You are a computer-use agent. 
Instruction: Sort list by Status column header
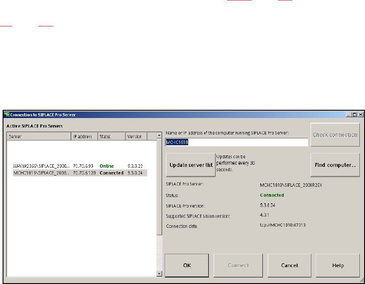click(112, 137)
